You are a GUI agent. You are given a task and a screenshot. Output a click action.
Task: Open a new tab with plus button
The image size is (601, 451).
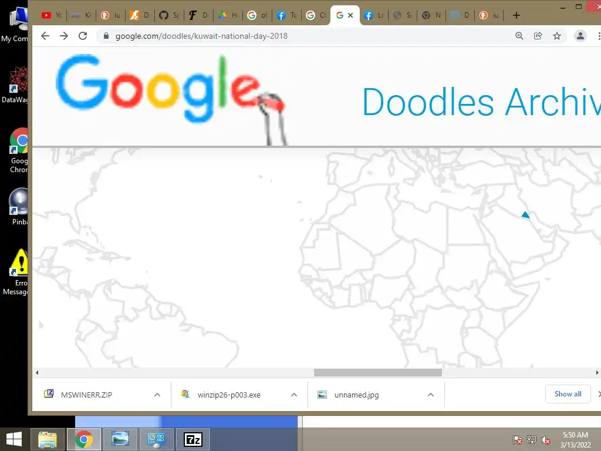point(516,15)
